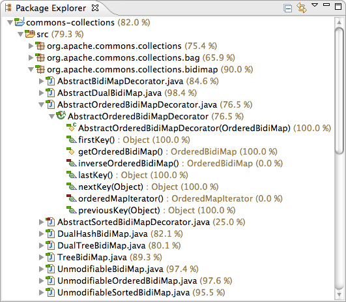Click the lastKey() method icon
This screenshot has width=346, height=302.
click(71, 174)
